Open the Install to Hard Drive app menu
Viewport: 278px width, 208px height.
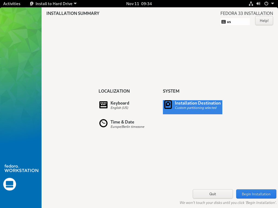[53, 4]
